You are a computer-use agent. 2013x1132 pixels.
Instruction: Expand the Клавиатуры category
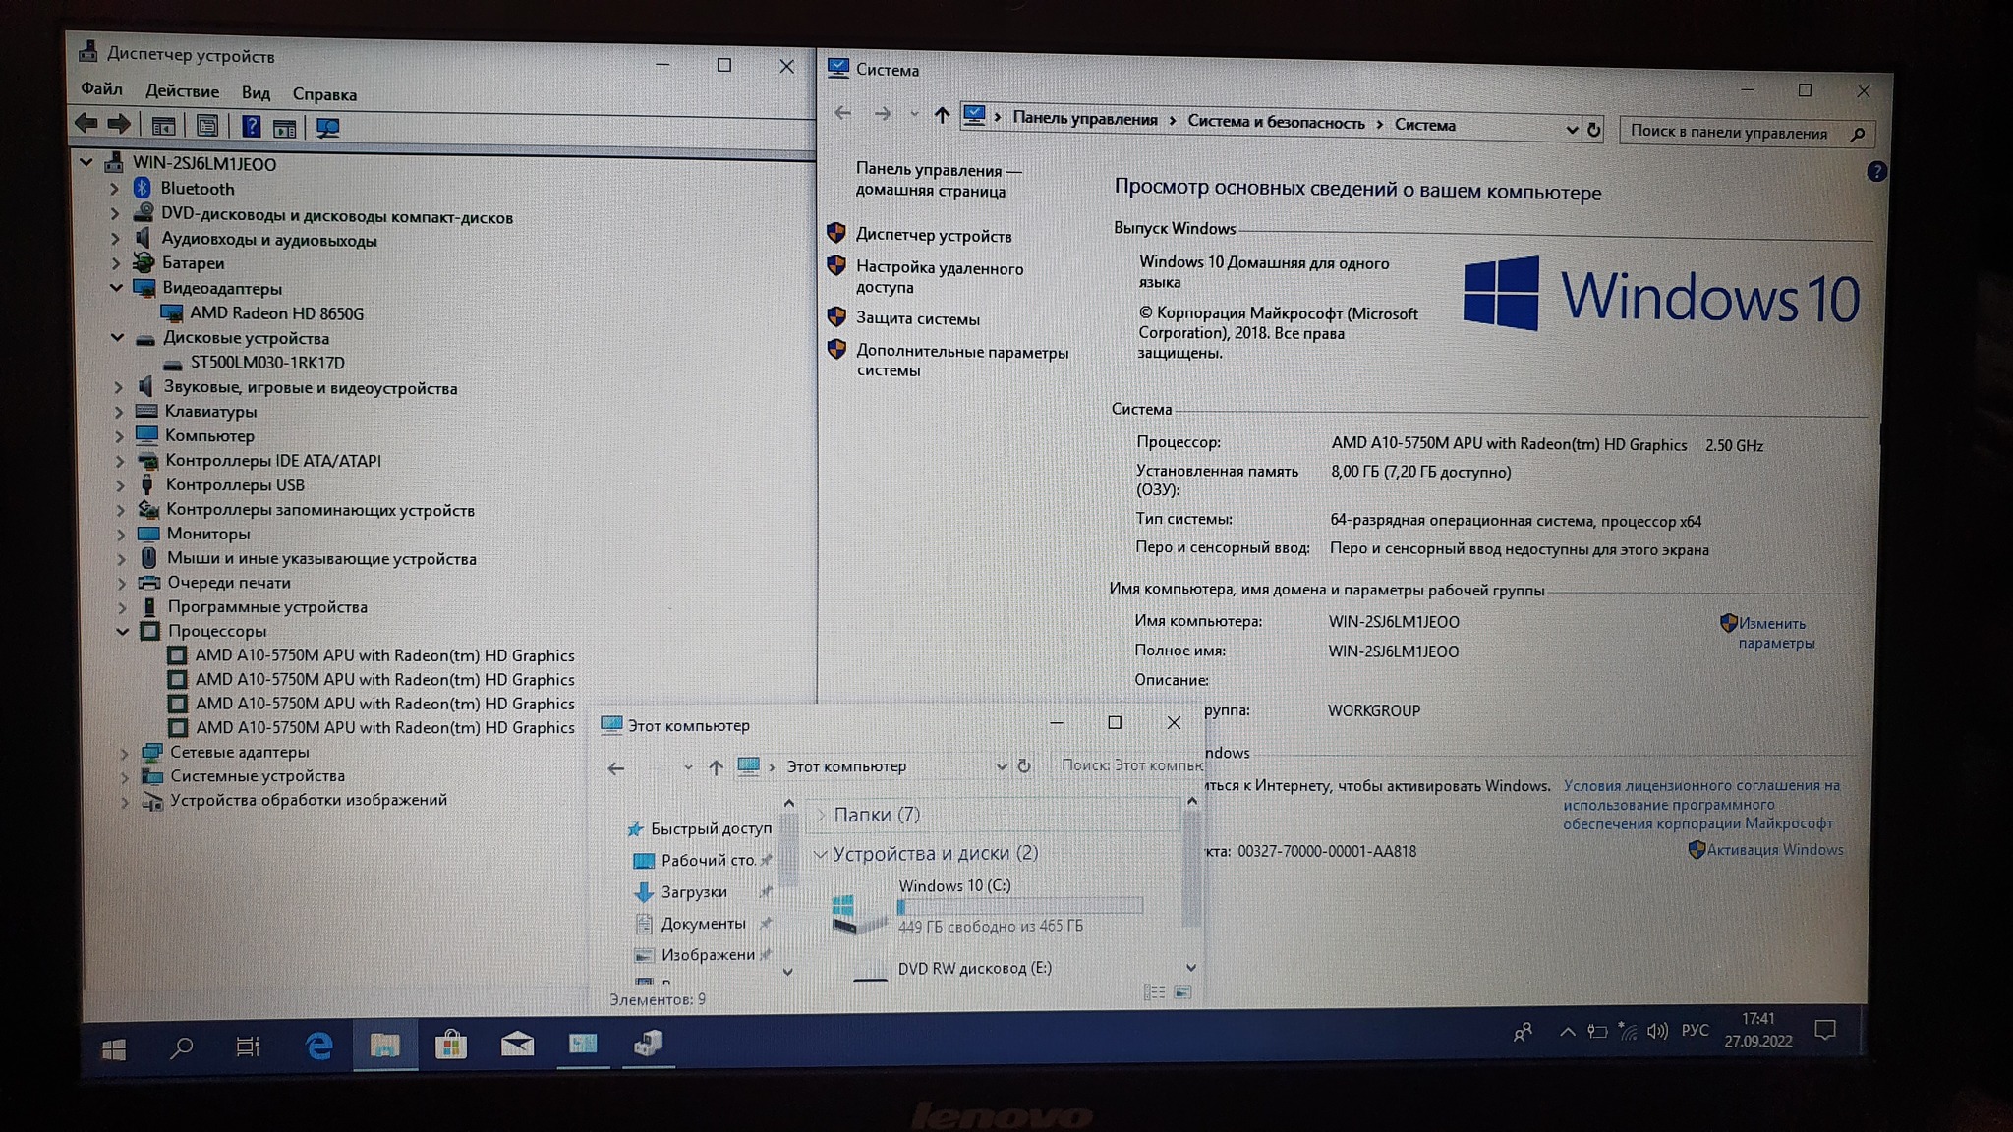tap(119, 412)
